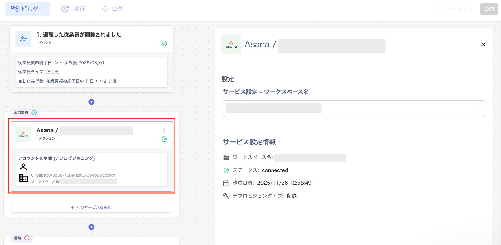Click the key icon beside デプロビジョンタイプ
The image size is (501, 245).
[226, 196]
